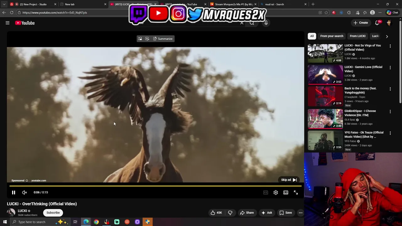Image resolution: width=402 pixels, height=226 pixels.
Task: Open Google Chrome from the taskbar
Action: click(96, 222)
